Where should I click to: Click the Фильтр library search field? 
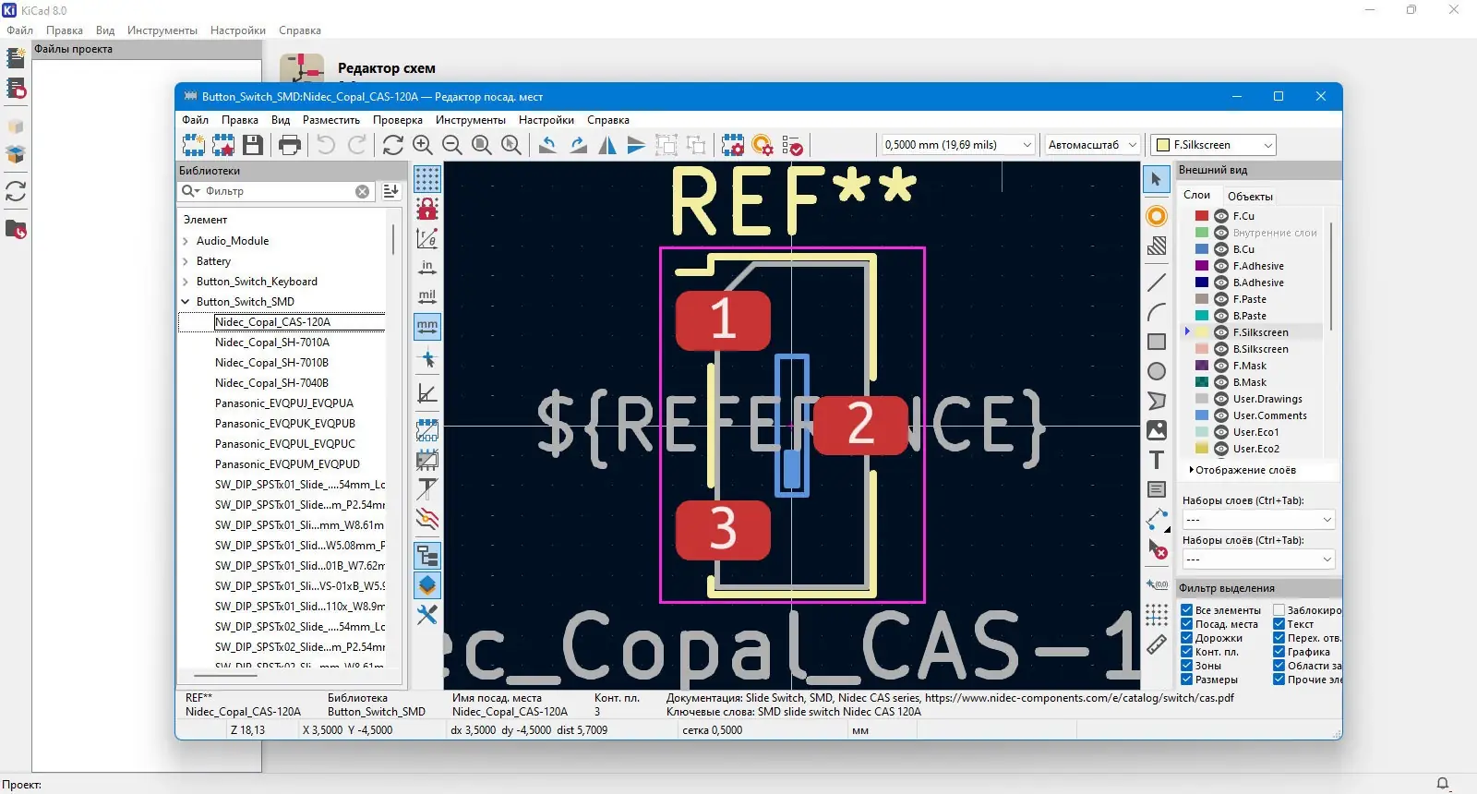click(x=277, y=191)
